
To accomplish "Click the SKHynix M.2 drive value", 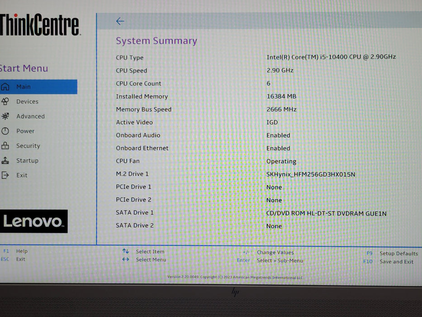I will (311, 174).
